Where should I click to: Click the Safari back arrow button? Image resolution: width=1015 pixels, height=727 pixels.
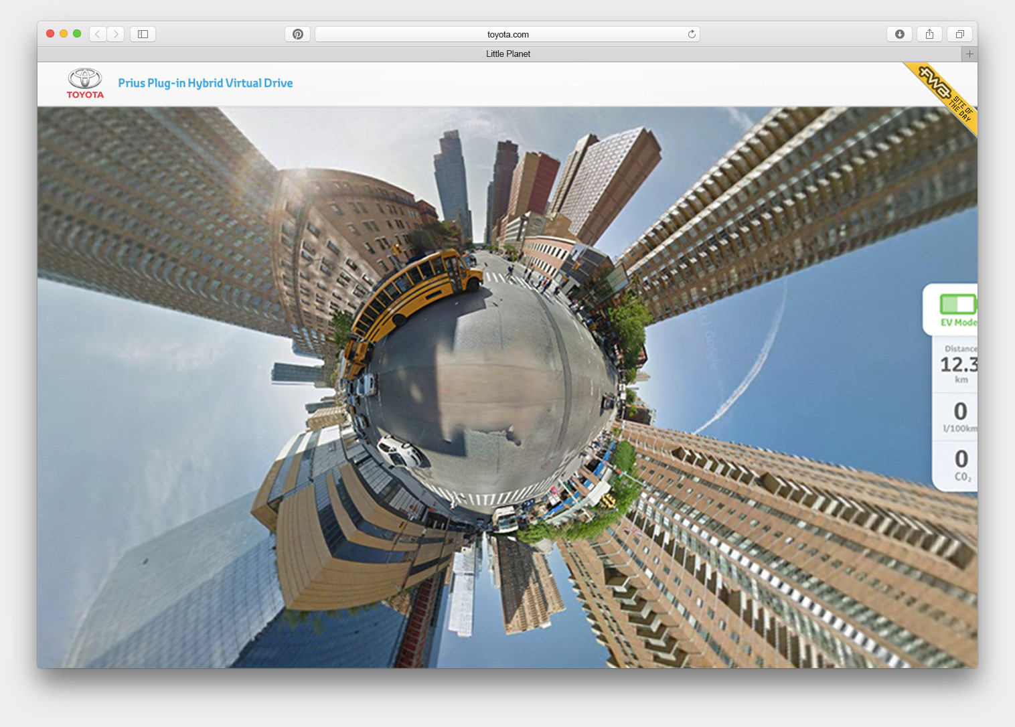coord(98,34)
